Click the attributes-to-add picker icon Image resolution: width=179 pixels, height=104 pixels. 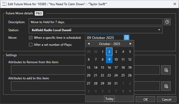click(166, 86)
